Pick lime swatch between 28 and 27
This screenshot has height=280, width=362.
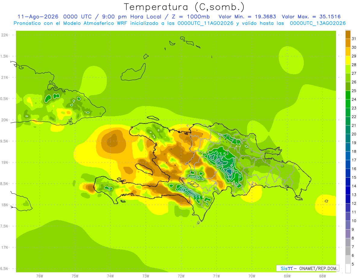pyautogui.click(x=348, y=69)
